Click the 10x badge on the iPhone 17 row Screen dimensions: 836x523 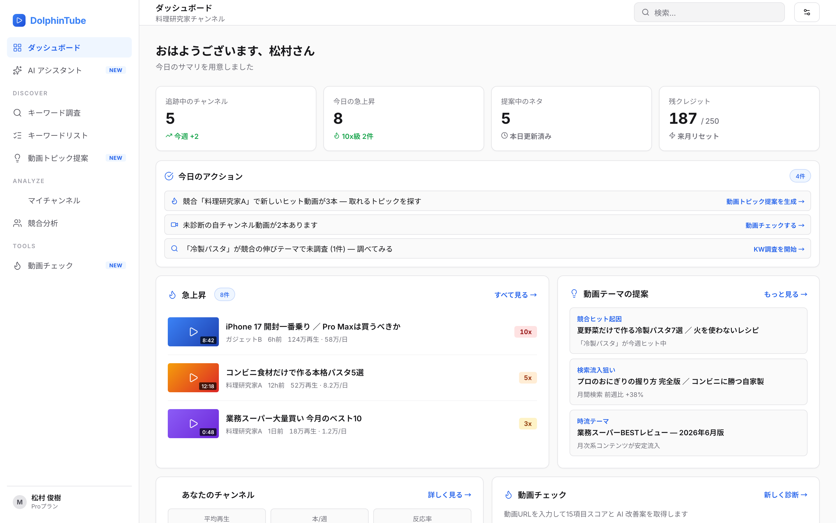(525, 332)
